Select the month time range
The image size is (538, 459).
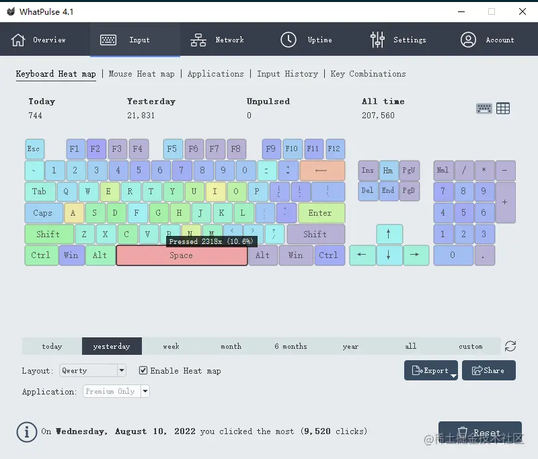point(231,346)
